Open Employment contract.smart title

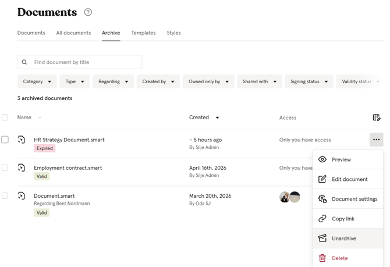(68, 168)
